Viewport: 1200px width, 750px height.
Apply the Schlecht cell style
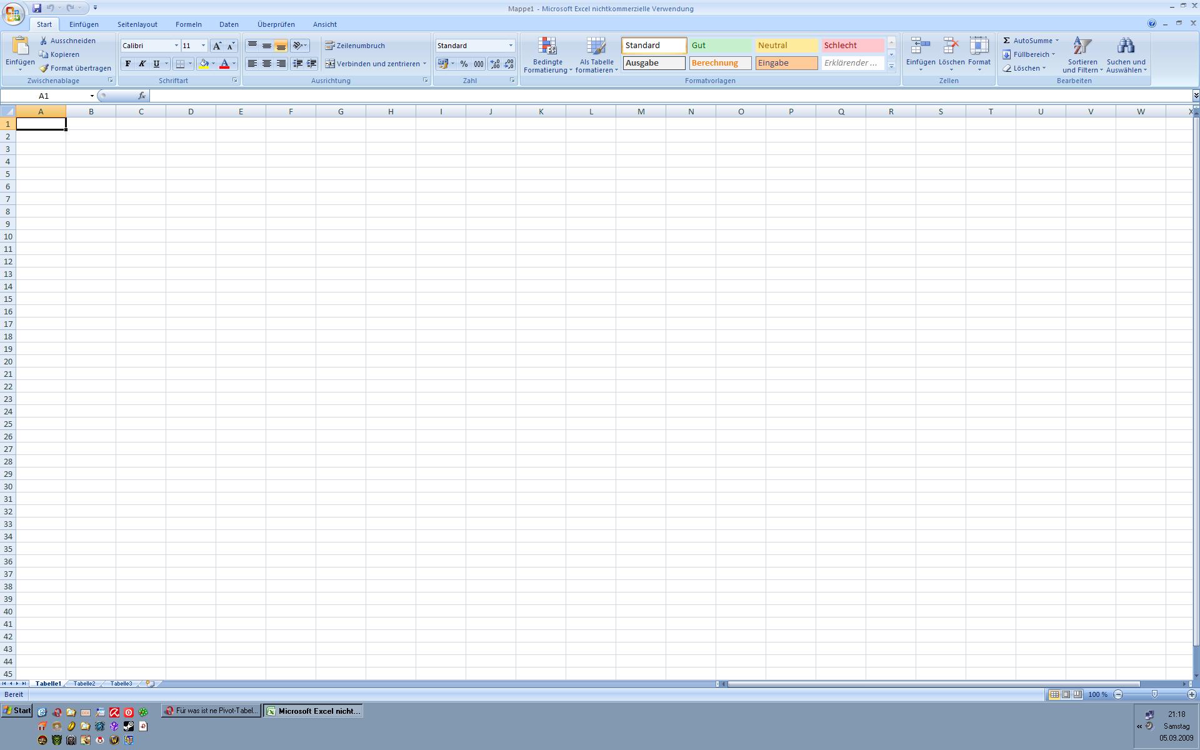pos(852,46)
